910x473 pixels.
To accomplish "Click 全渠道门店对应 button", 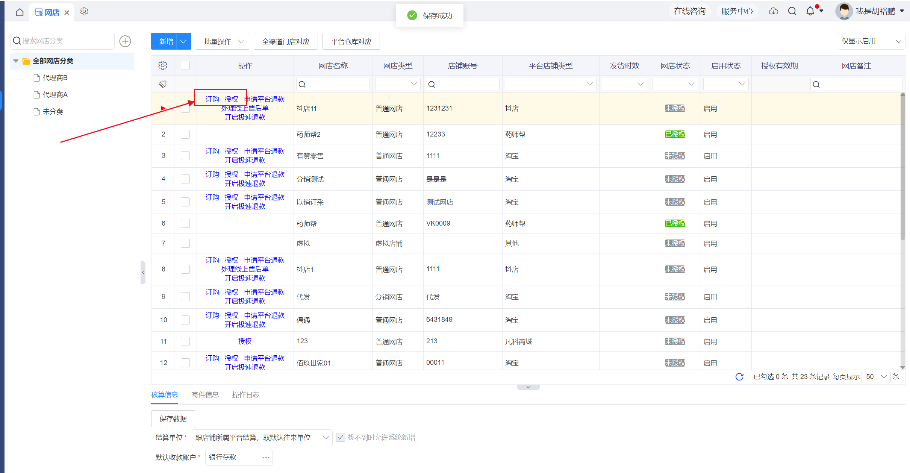I will point(286,41).
